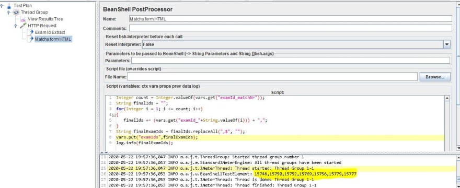Collapse code fold marker on line 4

pos(114,115)
